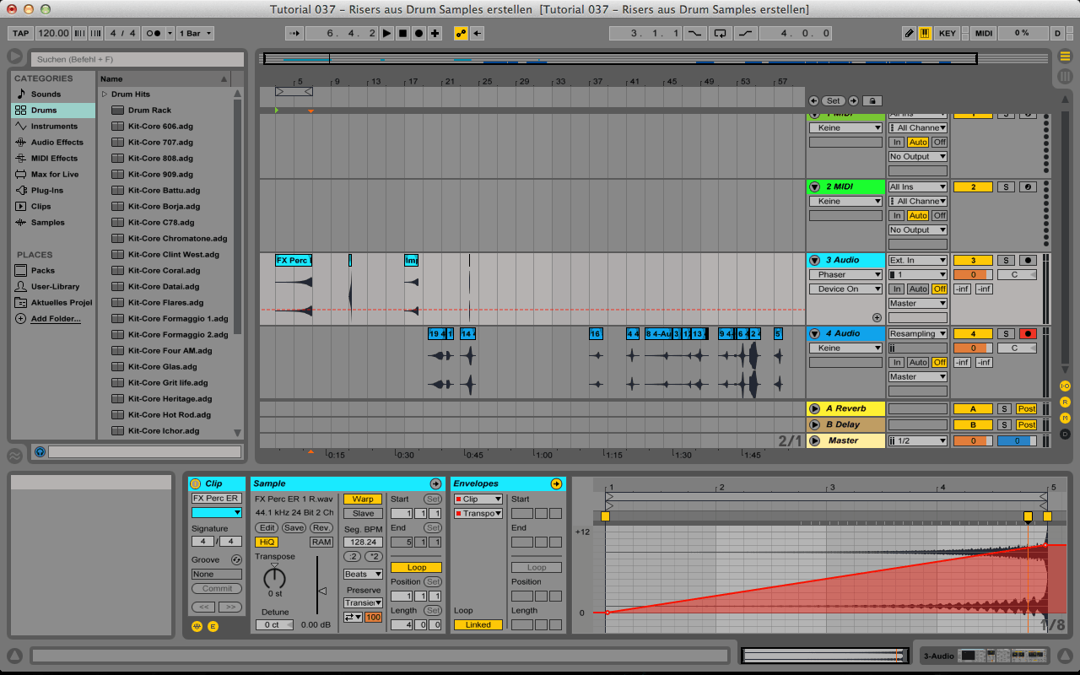Viewport: 1080px width, 675px height.
Task: Toggle the I-O section show button
Action: [1065, 386]
